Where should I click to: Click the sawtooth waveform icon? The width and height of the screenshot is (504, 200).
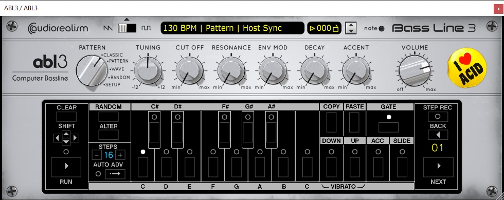[x=109, y=28]
